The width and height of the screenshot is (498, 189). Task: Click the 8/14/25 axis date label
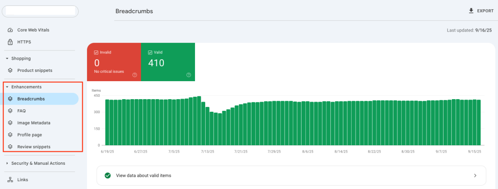coord(341,152)
